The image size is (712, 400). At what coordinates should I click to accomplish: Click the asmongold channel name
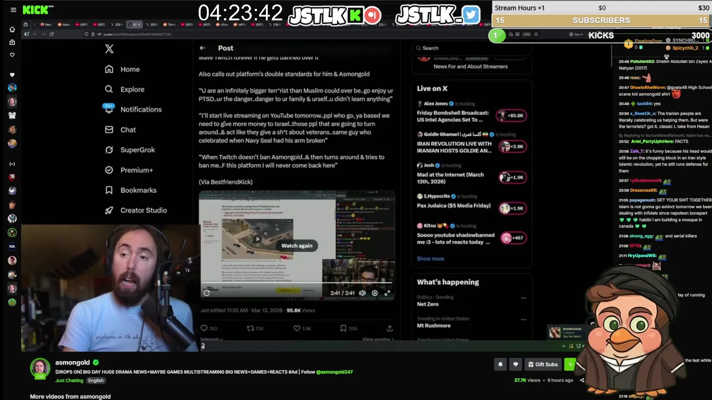point(72,362)
